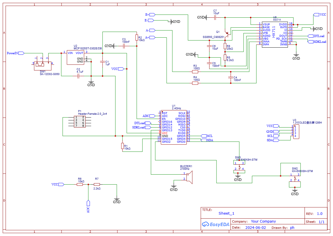The image size is (333, 236).
Task: Select the ADC port left of U1
Action: coord(149,116)
